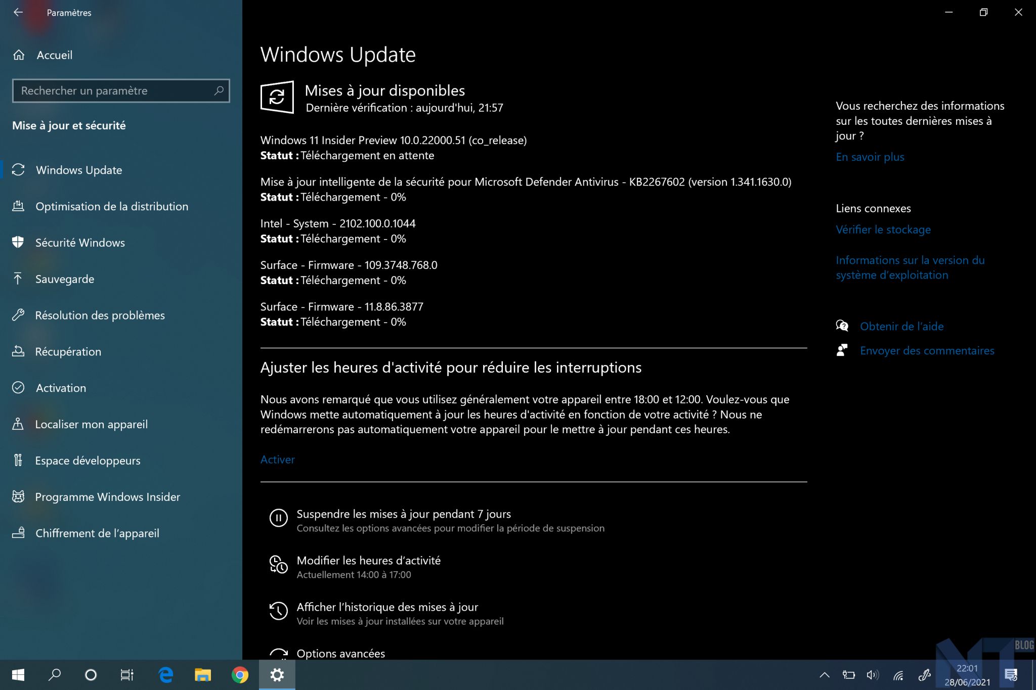Click the search magnifier icon in parameter box
The width and height of the screenshot is (1036, 690).
219,90
